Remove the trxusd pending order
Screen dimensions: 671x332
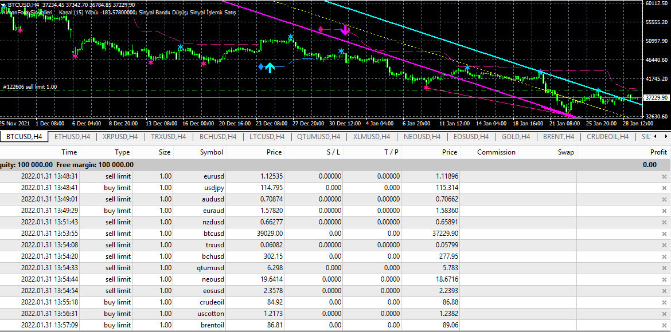click(x=664, y=245)
